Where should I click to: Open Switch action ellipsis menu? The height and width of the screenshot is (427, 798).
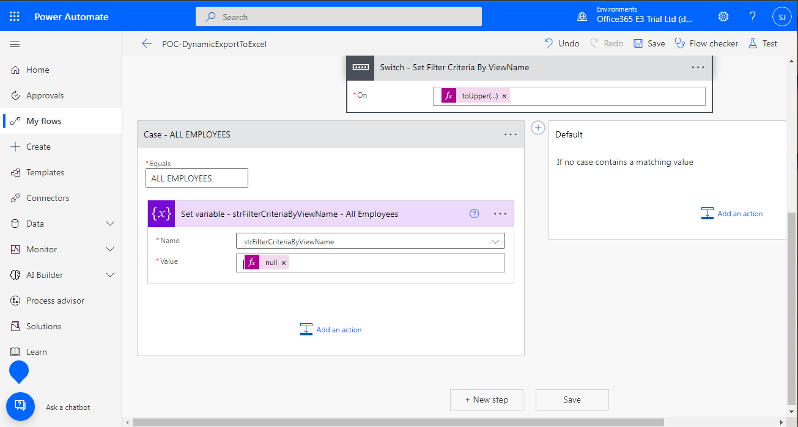(x=698, y=67)
